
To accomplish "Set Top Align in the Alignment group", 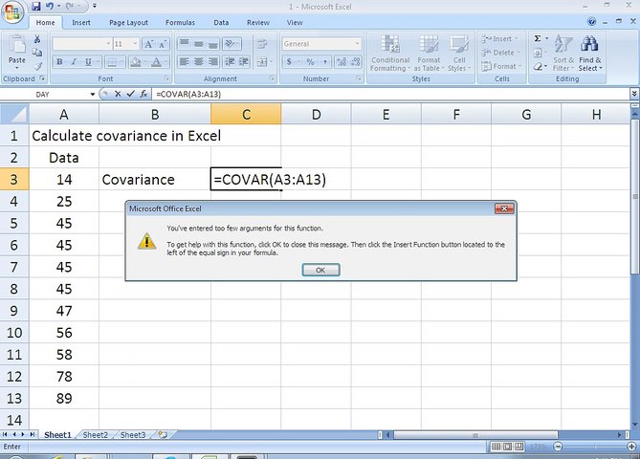I will tap(185, 44).
